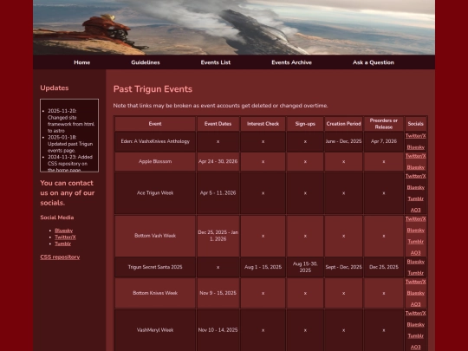Select the 'Past Trigun Events' heading

(153, 89)
